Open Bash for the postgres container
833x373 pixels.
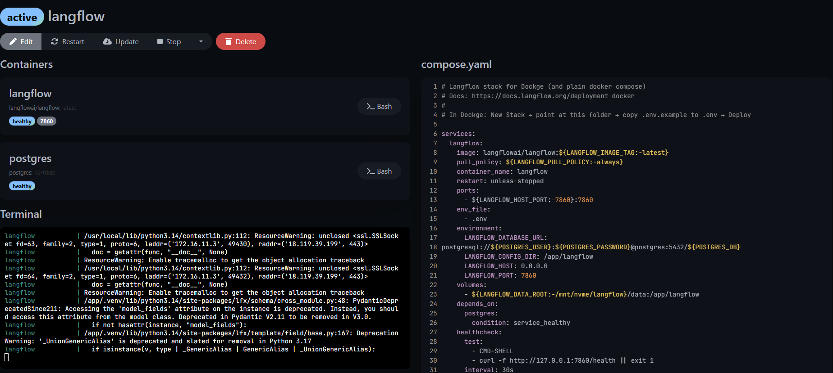pos(379,171)
